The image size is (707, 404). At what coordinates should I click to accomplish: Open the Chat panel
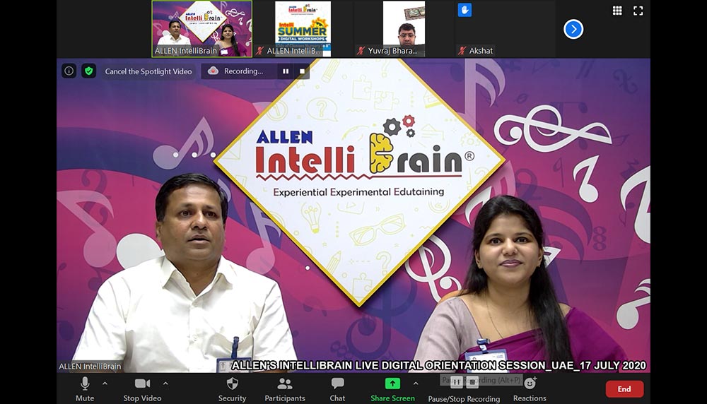coord(337,390)
